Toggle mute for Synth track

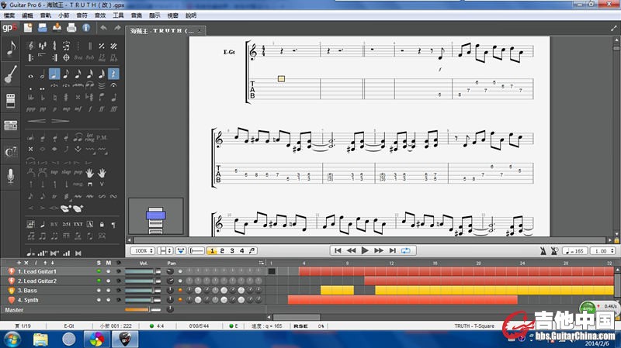(x=108, y=300)
